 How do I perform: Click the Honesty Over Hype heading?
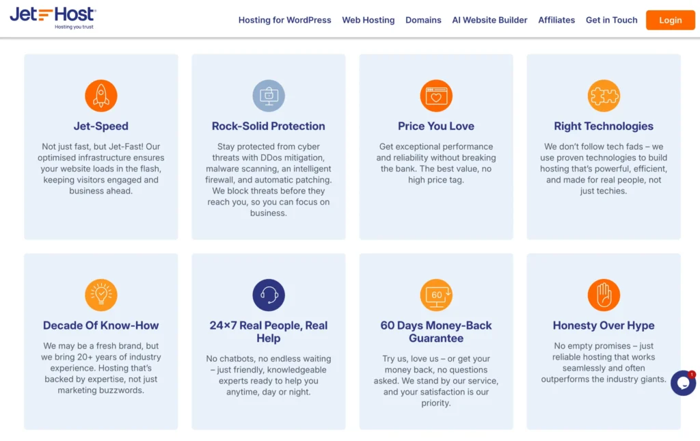pyautogui.click(x=604, y=325)
